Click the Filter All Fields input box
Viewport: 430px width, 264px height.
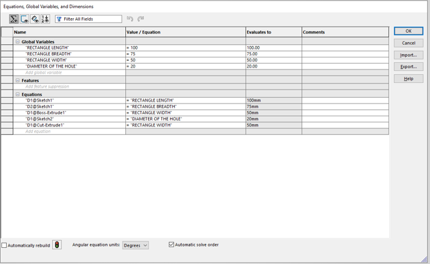tap(88, 19)
